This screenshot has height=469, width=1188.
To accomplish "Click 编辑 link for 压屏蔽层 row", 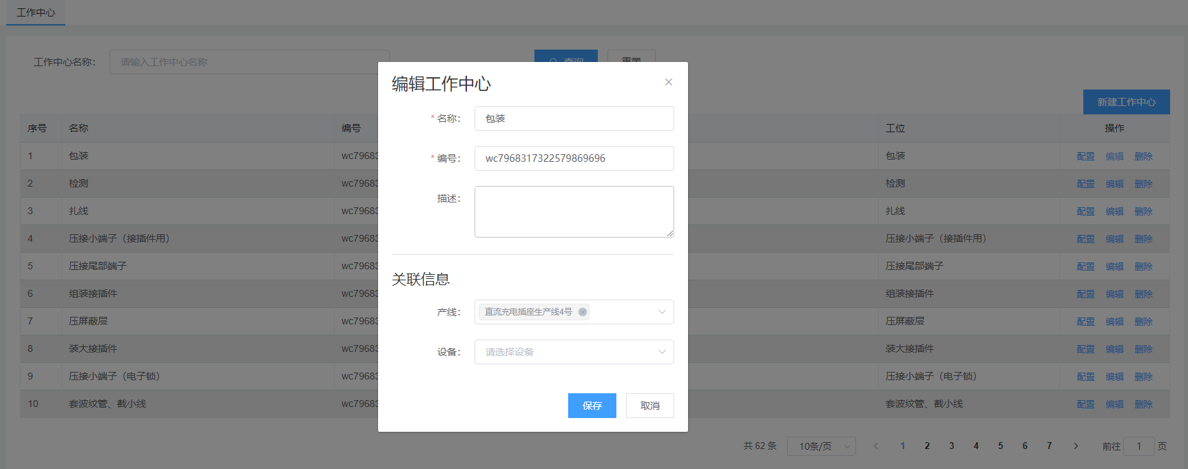I will [x=1114, y=322].
